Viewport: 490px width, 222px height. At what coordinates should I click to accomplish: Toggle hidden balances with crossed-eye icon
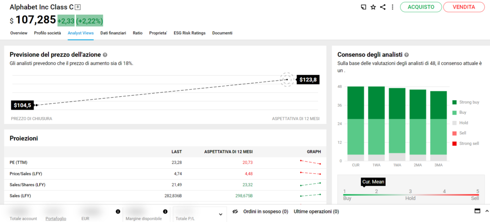235,212
